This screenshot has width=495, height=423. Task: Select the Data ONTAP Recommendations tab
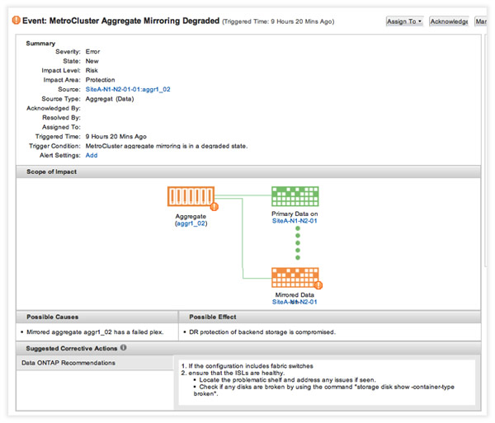pos(68,363)
